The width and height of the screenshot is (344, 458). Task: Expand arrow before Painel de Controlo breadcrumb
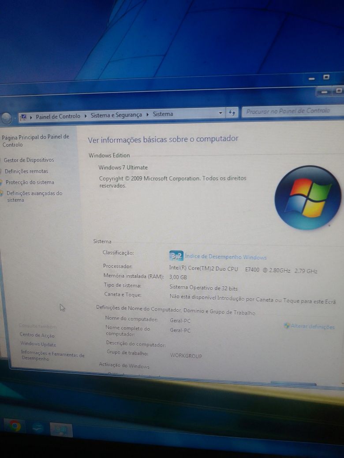[x=31, y=117]
